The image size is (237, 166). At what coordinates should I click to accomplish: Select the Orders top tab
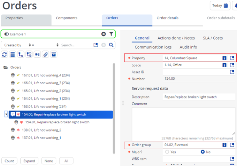(x=127, y=20)
